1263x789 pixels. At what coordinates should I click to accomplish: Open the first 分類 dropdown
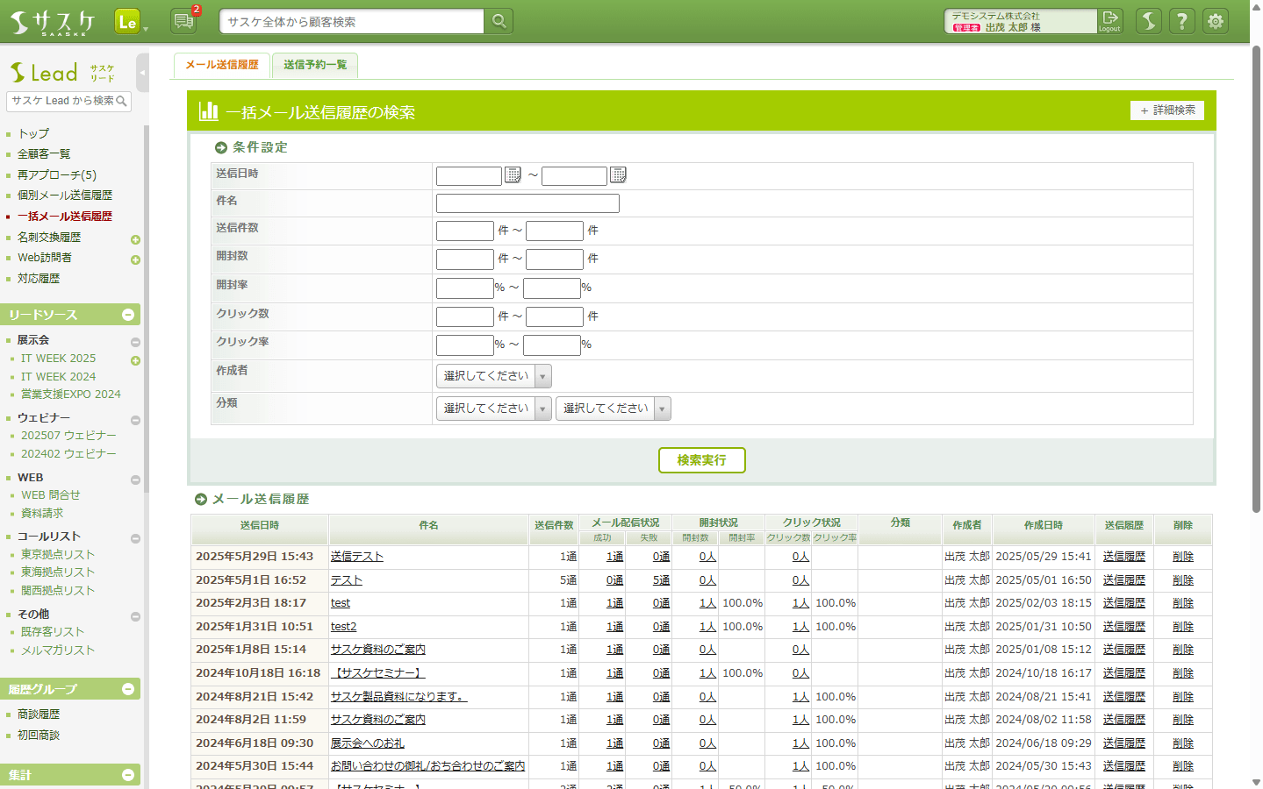point(493,409)
